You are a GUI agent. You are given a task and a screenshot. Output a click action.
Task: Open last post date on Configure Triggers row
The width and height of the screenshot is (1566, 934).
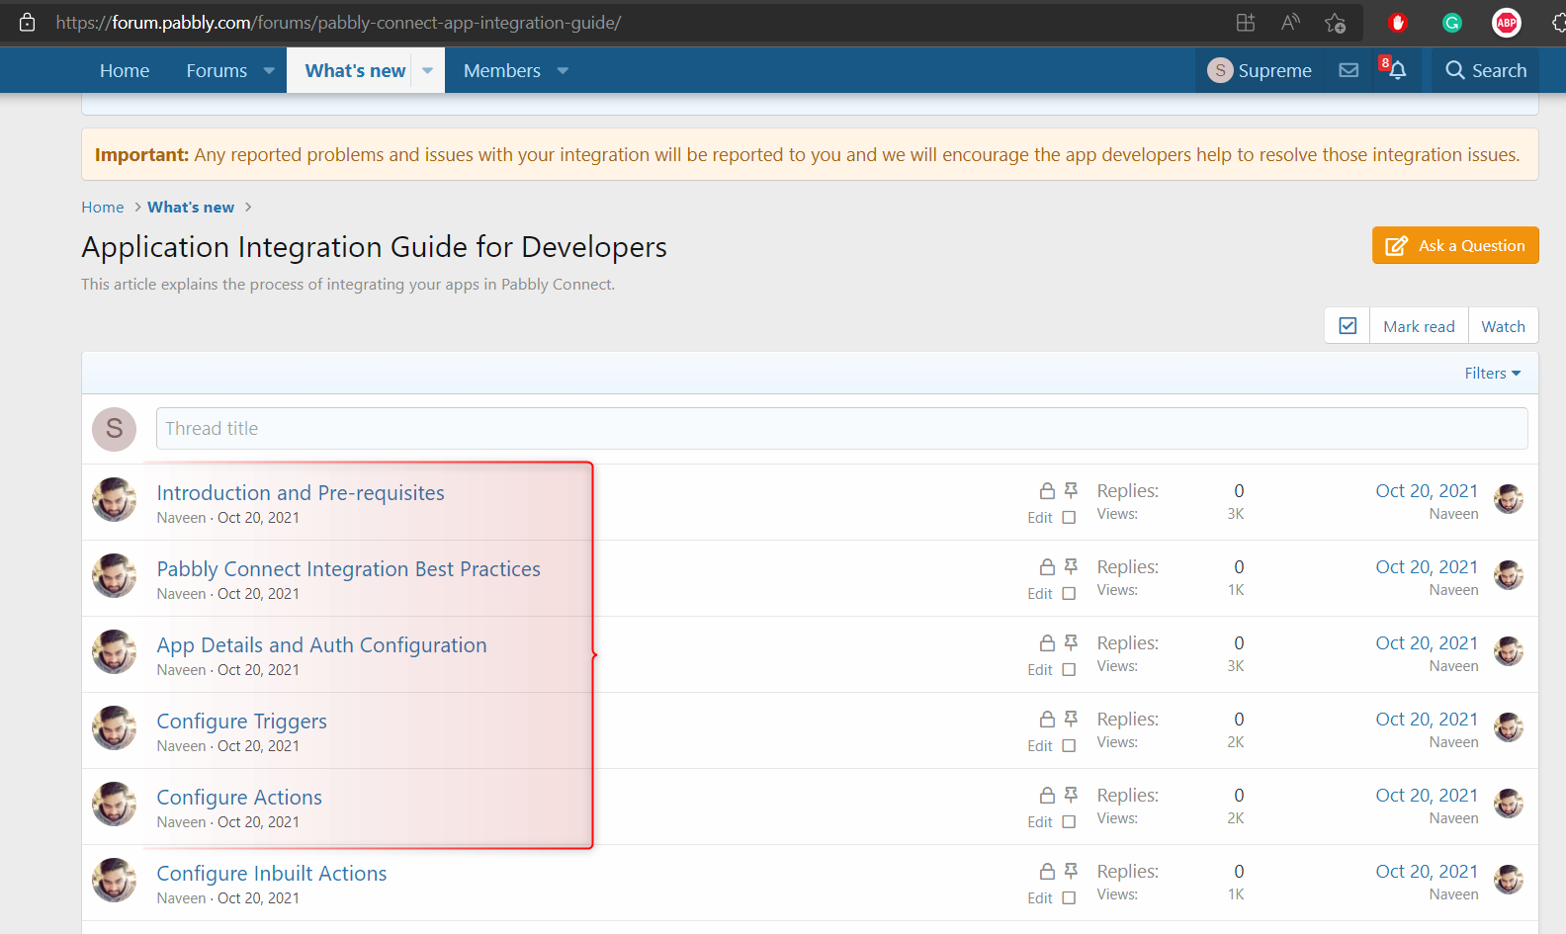pos(1427,719)
